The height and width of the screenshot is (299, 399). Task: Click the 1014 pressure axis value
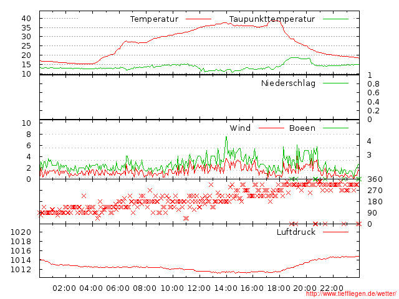(21, 260)
